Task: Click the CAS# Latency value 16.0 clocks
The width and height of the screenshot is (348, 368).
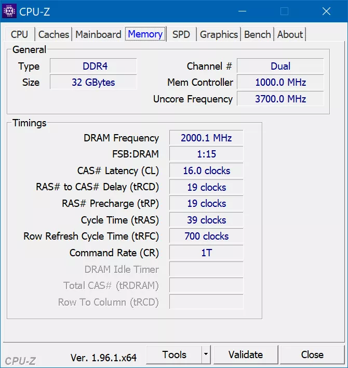Action: pos(206,170)
